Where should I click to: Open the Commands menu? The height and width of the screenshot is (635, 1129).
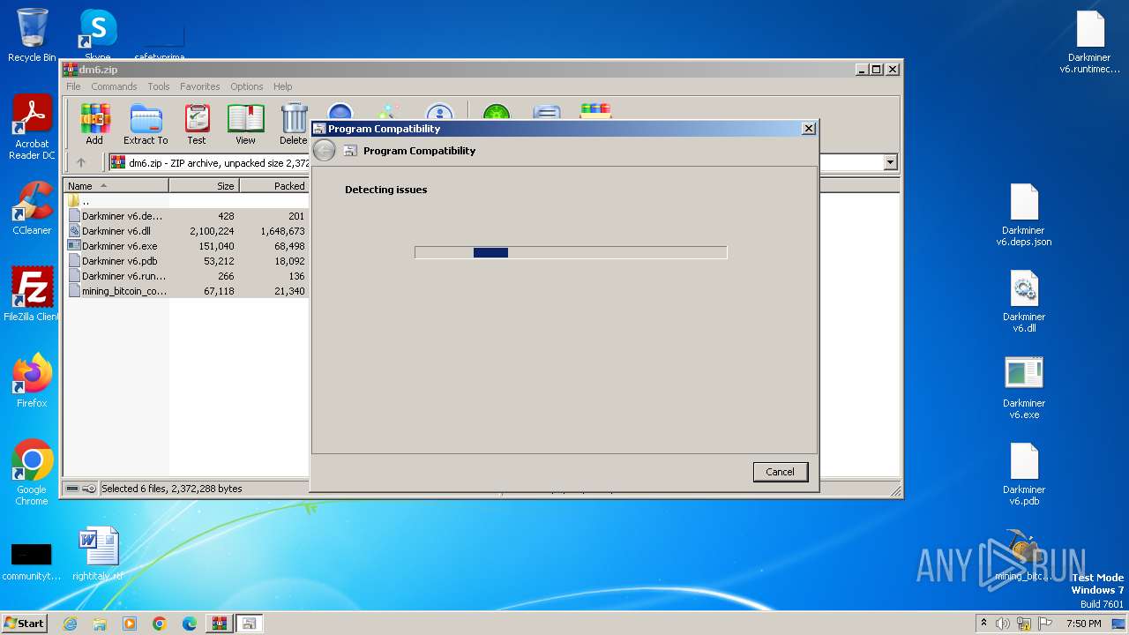coord(114,86)
